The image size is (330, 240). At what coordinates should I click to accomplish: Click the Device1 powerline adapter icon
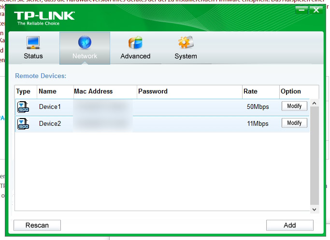(23, 107)
